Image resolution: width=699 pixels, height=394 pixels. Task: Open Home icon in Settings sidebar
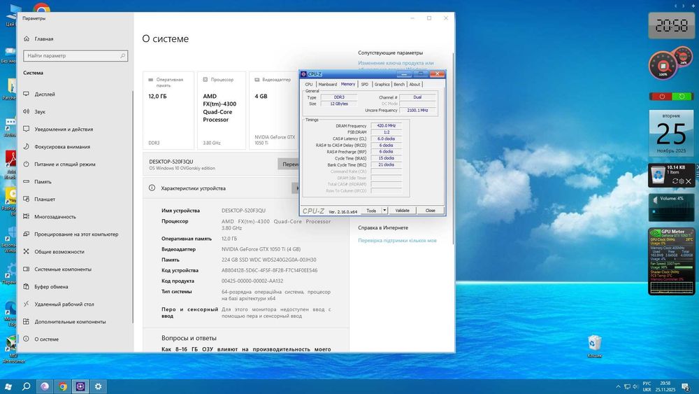coord(27,38)
